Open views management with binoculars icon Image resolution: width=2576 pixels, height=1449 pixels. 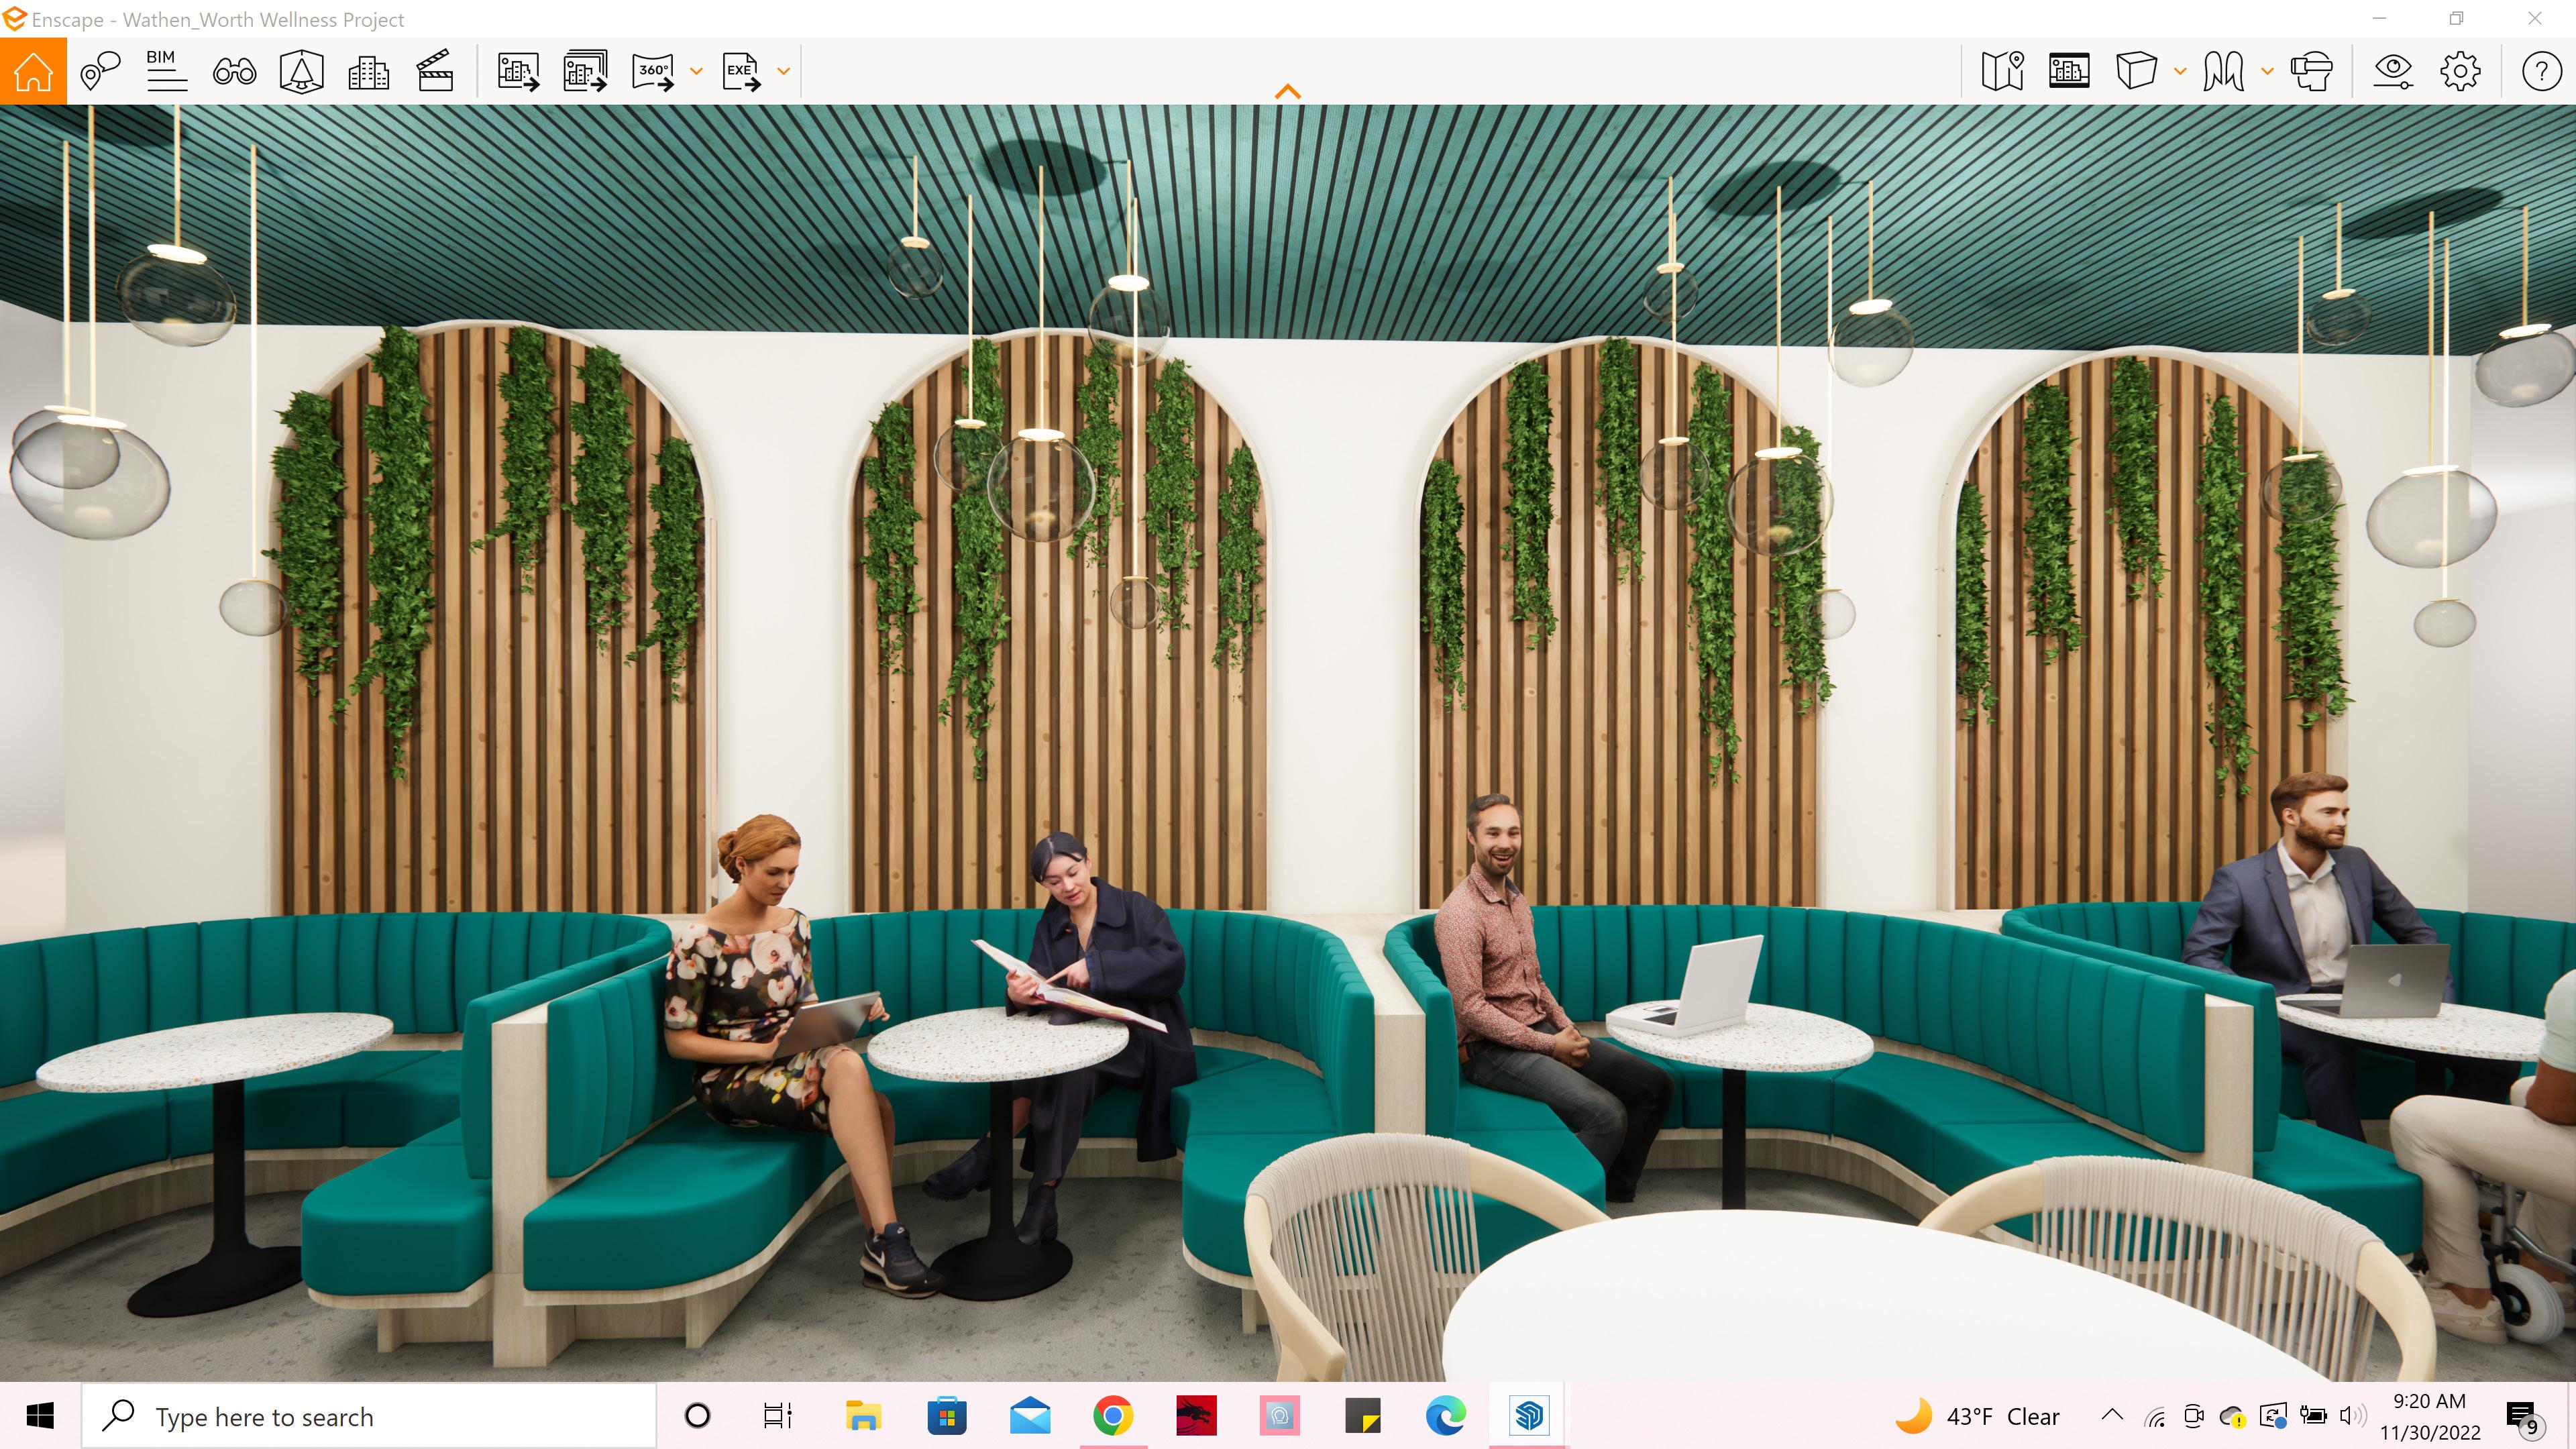point(235,71)
